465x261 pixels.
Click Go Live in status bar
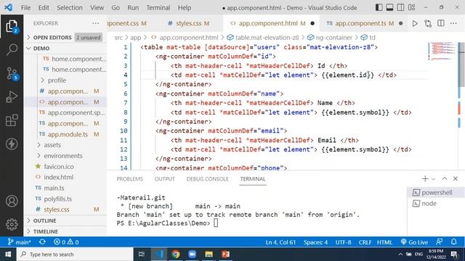pyautogui.click(x=414, y=242)
